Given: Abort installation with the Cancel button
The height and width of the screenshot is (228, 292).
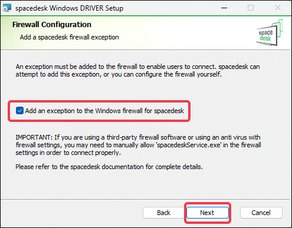Looking at the screenshot, I should tap(261, 213).
